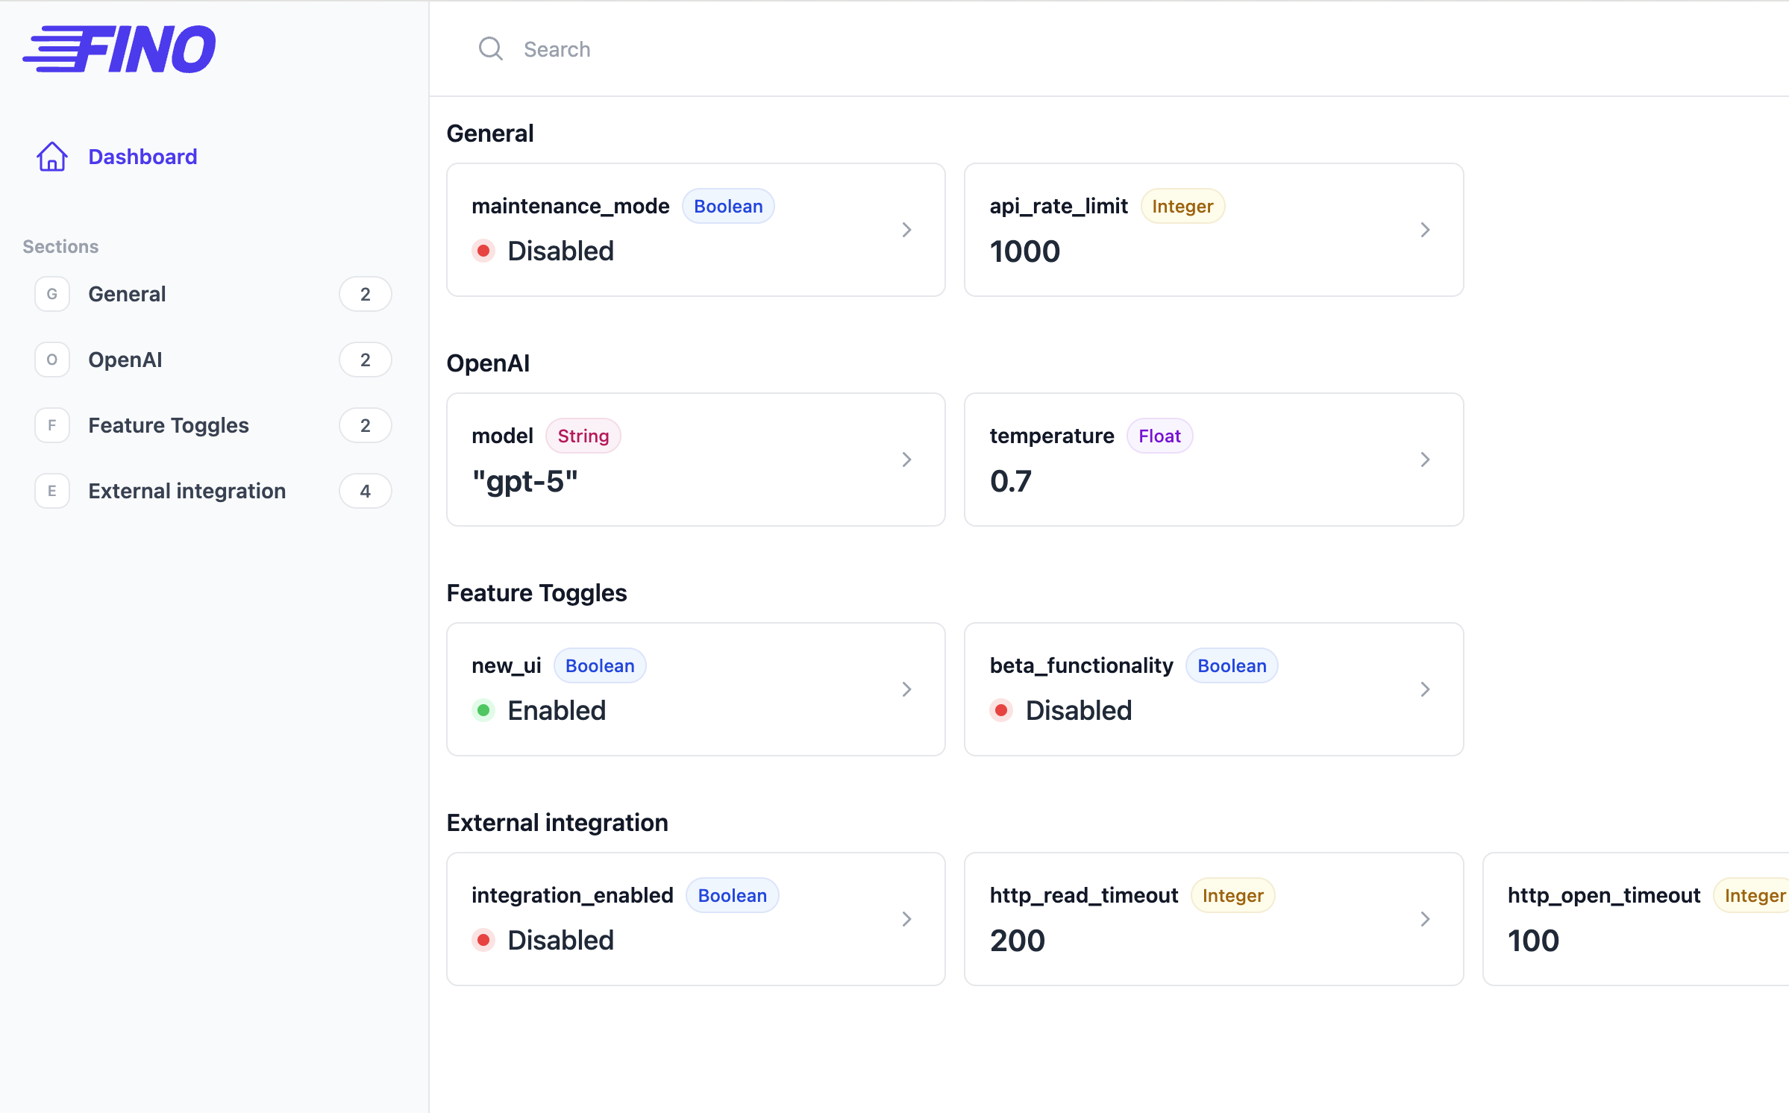This screenshot has width=1789, height=1113.
Task: Toggle the beta_functionality Disabled status dot
Action: [1001, 710]
